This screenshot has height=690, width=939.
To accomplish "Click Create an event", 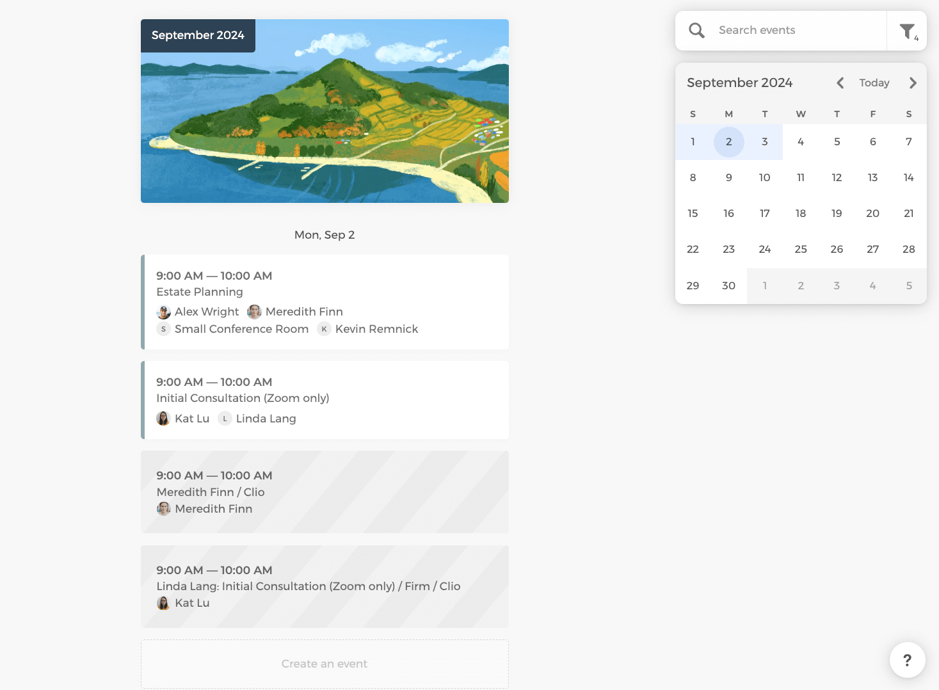I will (325, 664).
